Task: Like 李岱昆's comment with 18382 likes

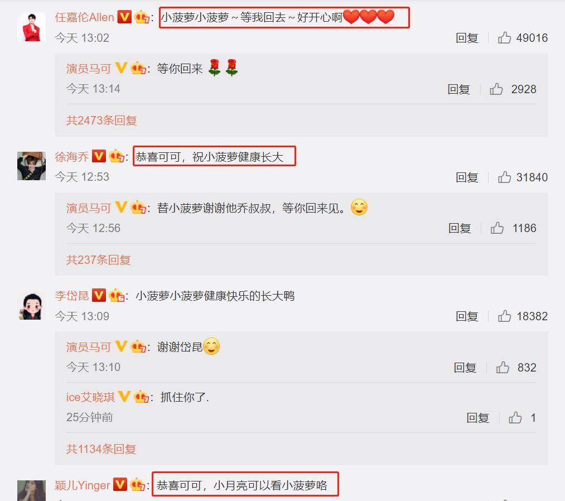Action: point(504,316)
